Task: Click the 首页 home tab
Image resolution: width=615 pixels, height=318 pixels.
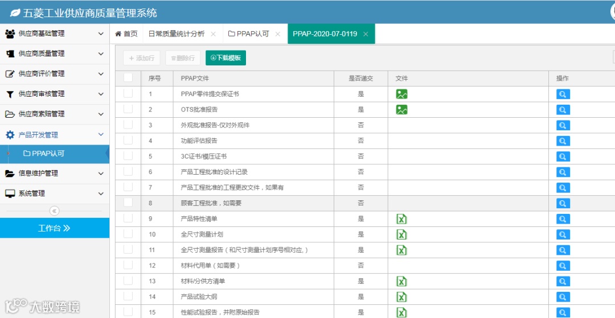Action: [126, 34]
